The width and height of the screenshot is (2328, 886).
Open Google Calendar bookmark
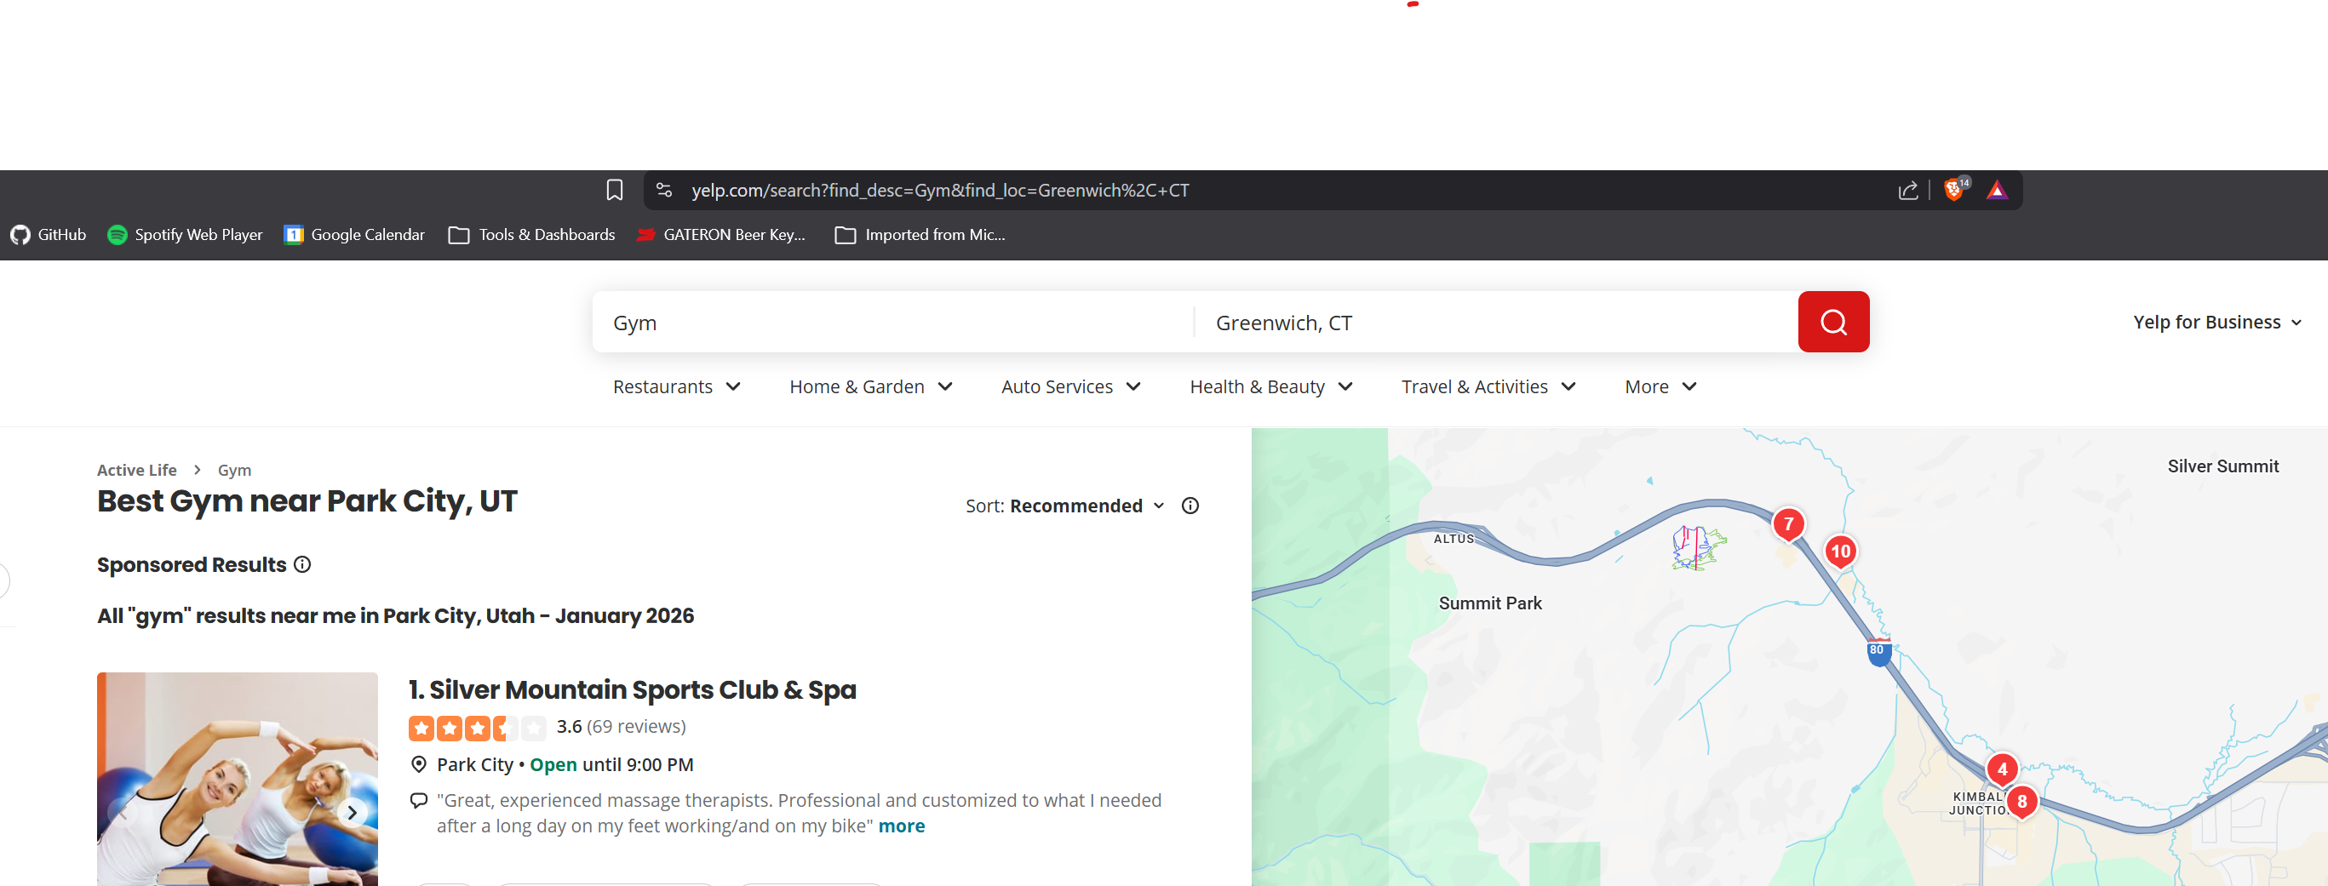click(x=354, y=235)
